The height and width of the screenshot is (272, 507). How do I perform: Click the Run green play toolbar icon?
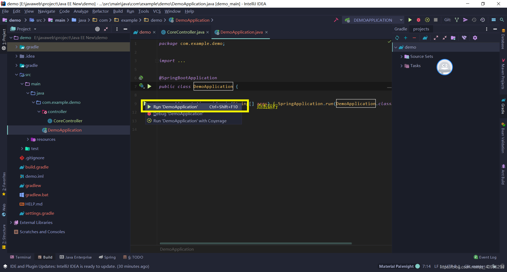[x=410, y=20]
